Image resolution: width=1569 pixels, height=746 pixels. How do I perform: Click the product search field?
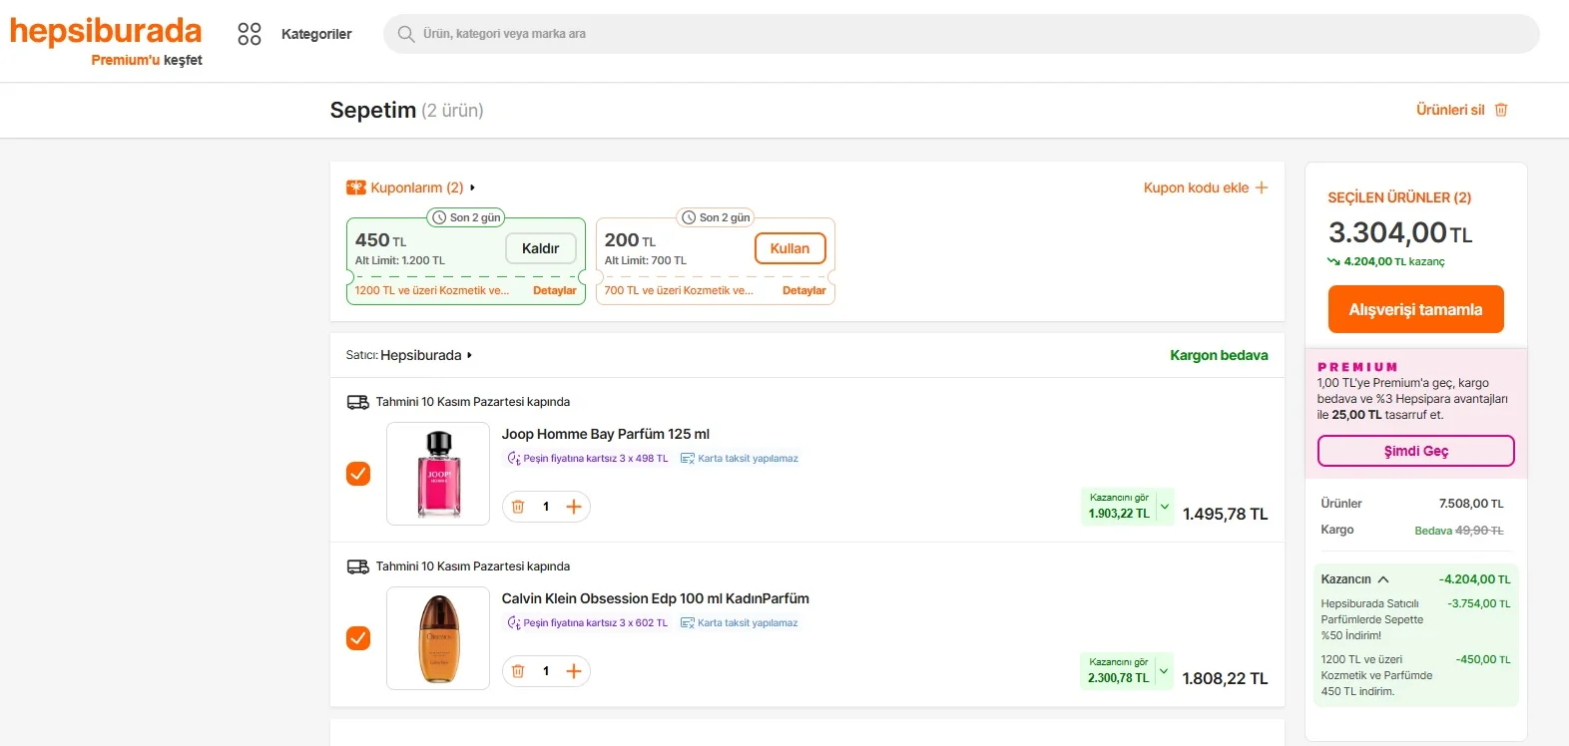958,34
